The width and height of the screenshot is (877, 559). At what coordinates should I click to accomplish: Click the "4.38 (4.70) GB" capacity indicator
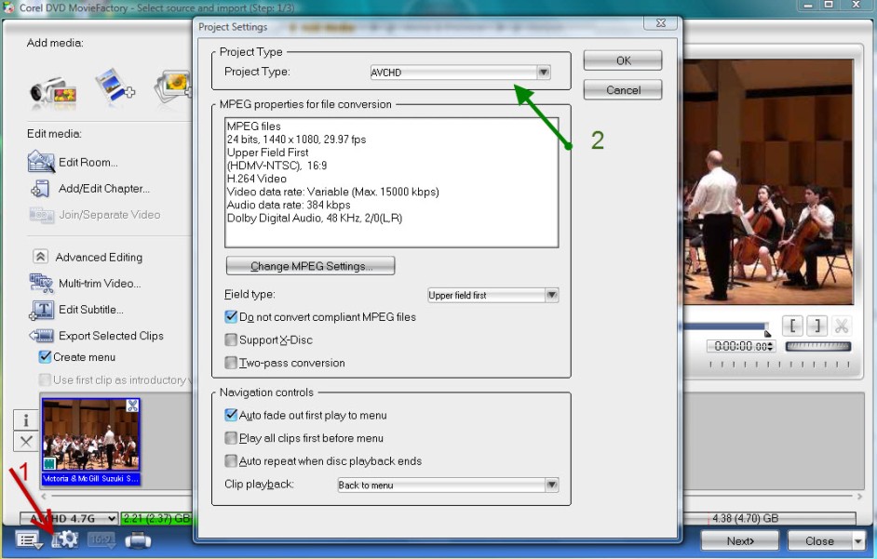745,518
